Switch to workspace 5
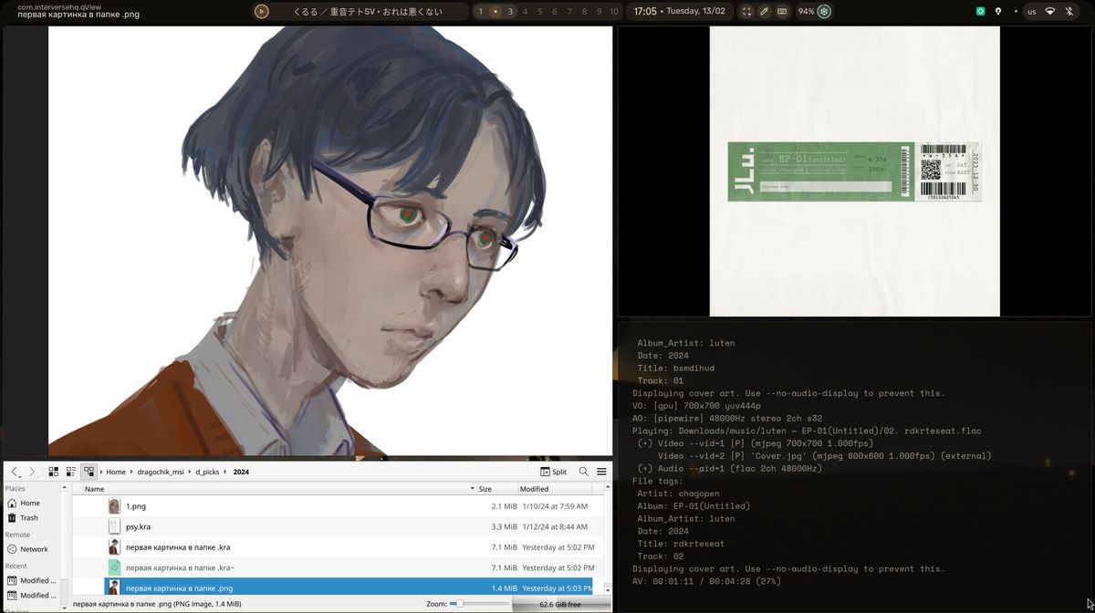The height and width of the screenshot is (613, 1095). [539, 12]
